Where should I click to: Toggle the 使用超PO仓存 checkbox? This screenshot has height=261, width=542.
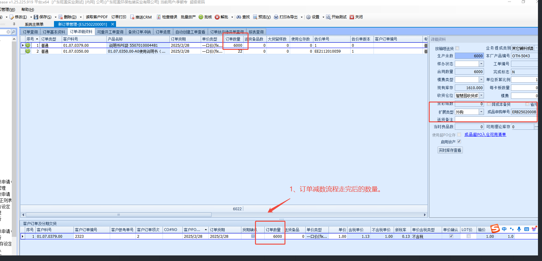pyautogui.click(x=459, y=135)
